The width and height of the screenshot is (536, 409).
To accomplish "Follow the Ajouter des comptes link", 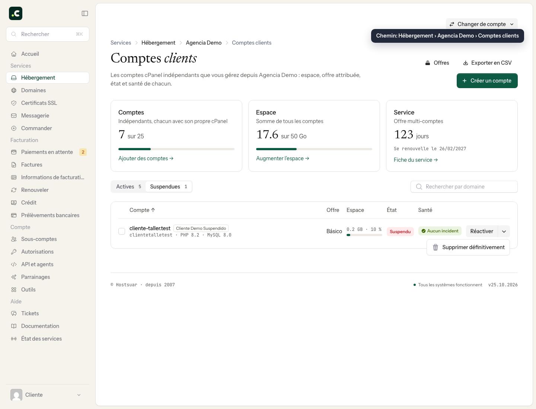I will point(146,158).
